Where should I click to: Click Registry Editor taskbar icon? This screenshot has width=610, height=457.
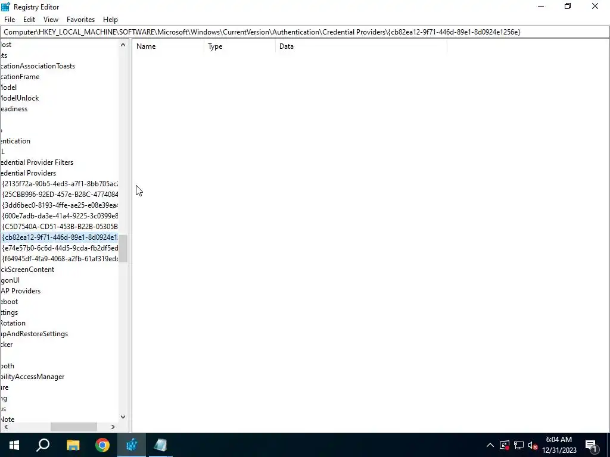132,445
